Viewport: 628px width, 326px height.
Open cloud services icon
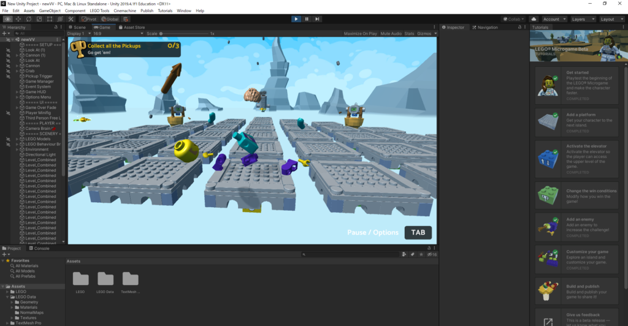tap(534, 19)
